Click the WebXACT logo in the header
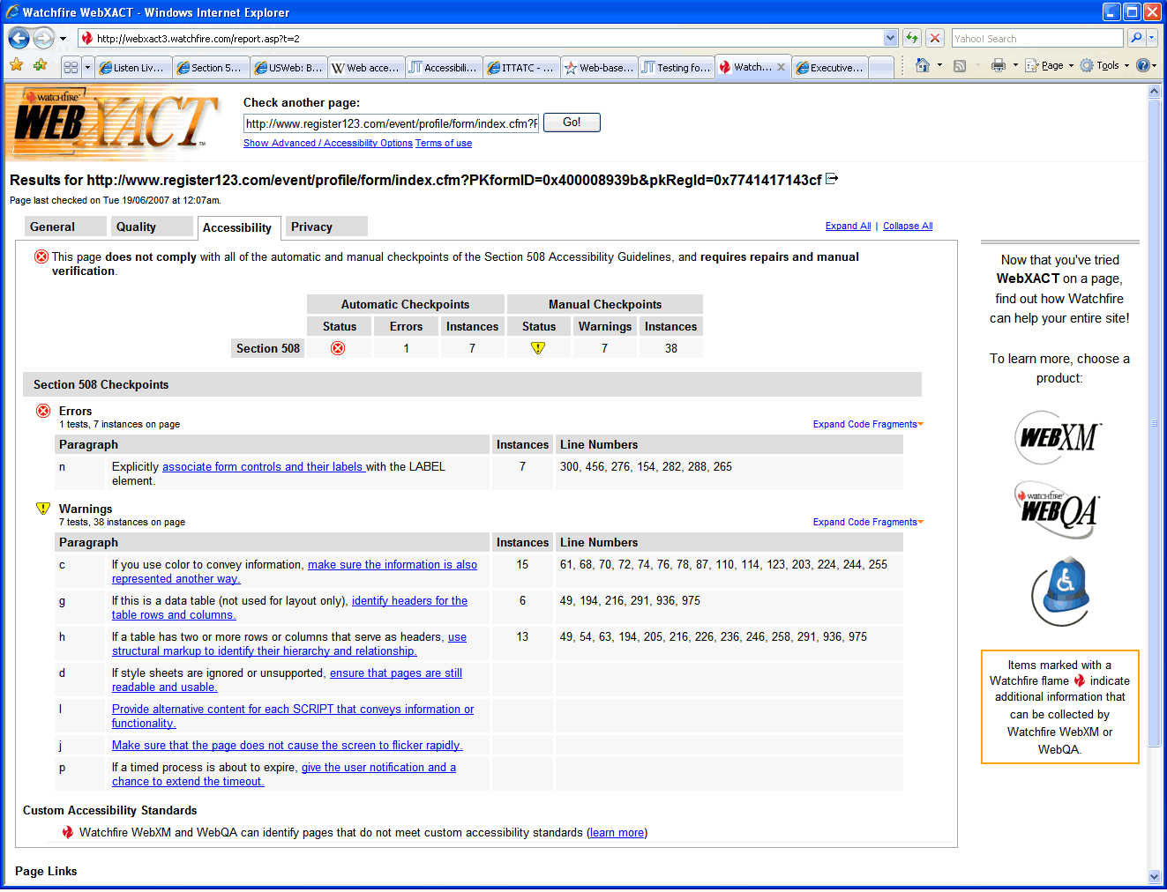The image size is (1167, 892). pos(113,123)
